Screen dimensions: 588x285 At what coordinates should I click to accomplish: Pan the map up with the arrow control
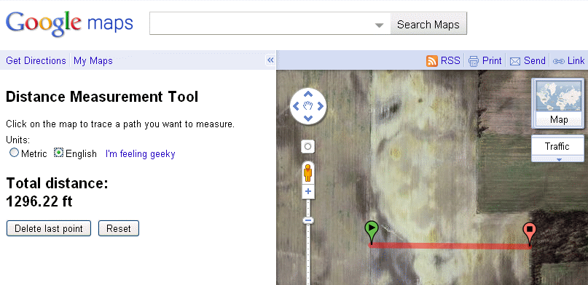pos(308,95)
